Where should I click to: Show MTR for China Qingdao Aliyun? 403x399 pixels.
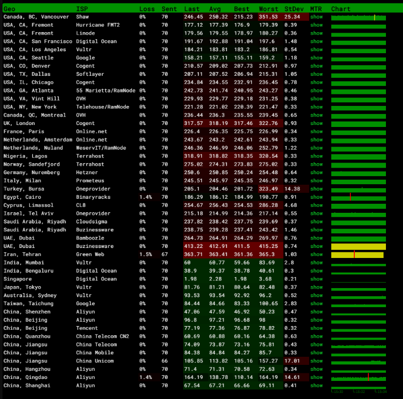click(316, 377)
